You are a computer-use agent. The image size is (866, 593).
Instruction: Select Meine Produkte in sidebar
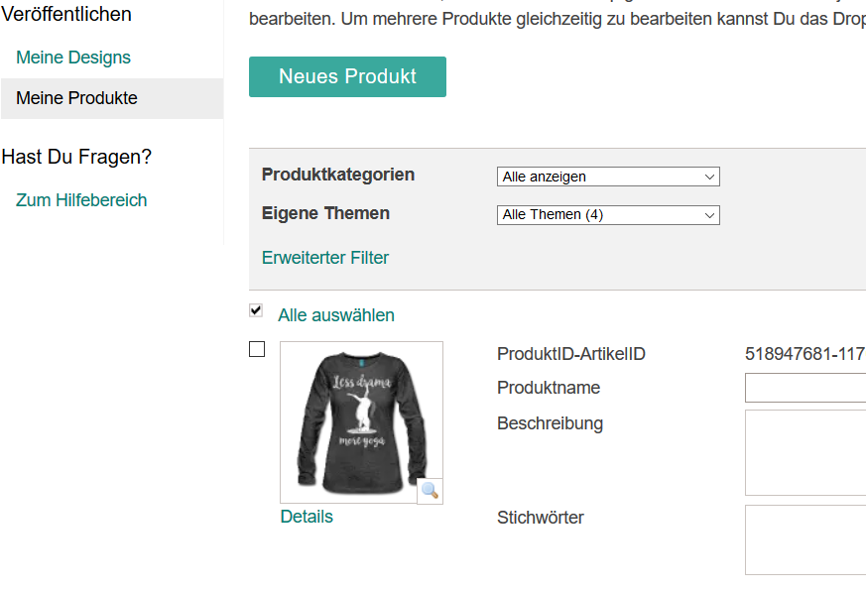click(x=77, y=98)
